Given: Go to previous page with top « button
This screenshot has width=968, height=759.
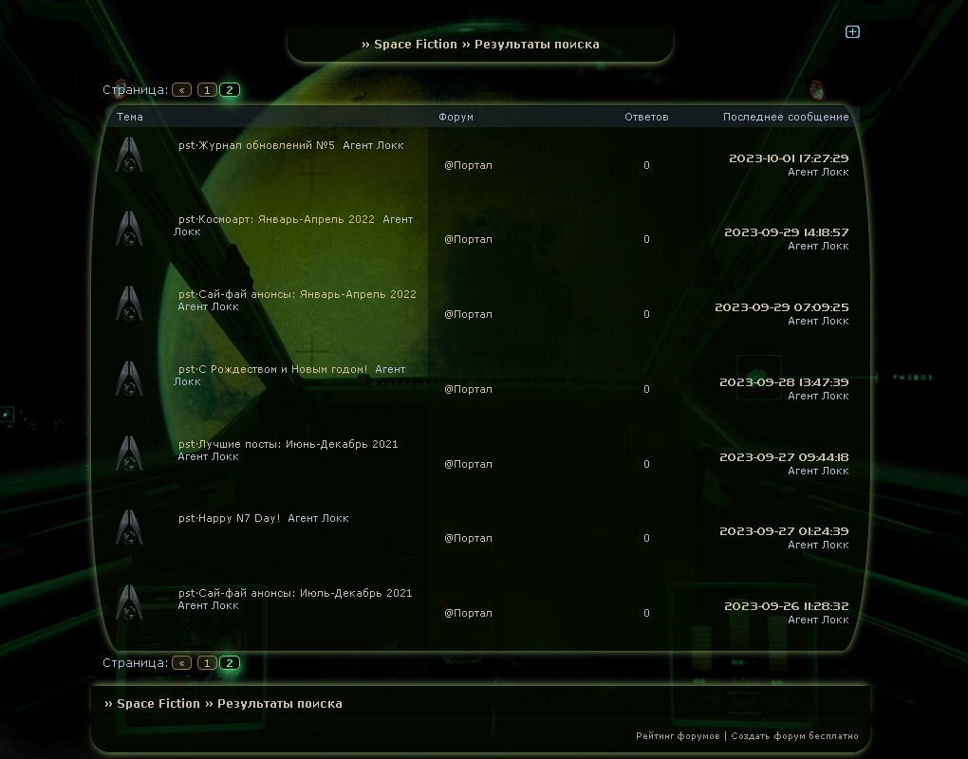Looking at the screenshot, I should coord(181,90).
